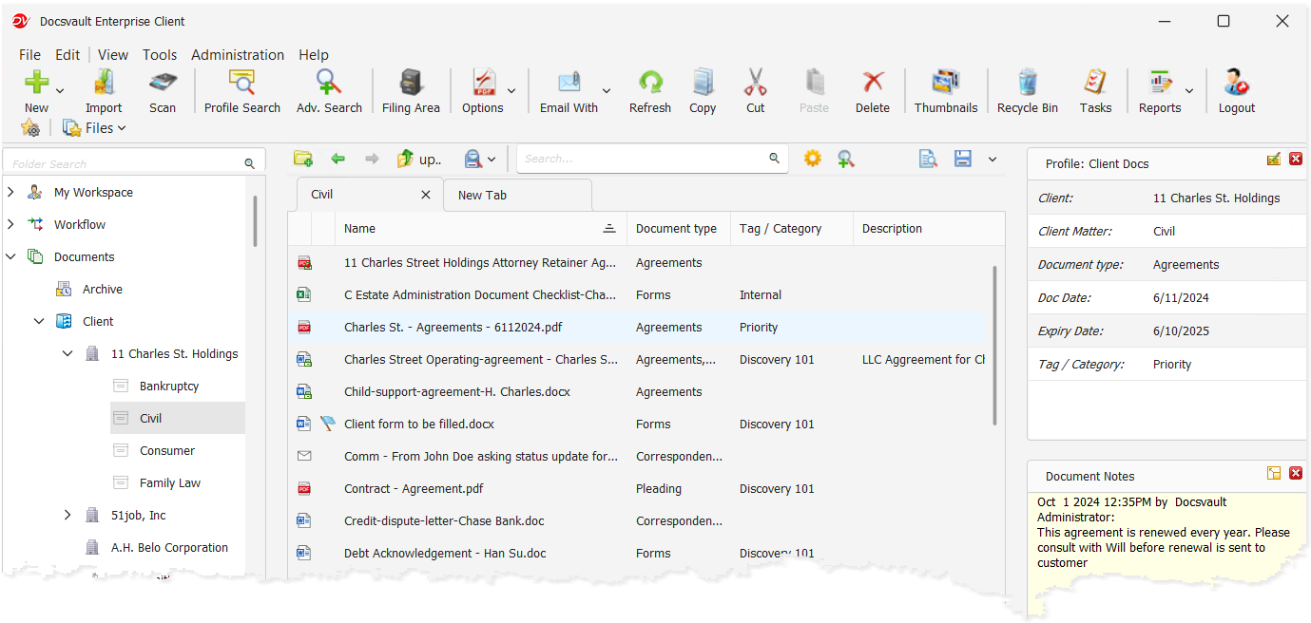The height and width of the screenshot is (623, 1311).
Task: Open the Tools menu
Action: point(160,55)
